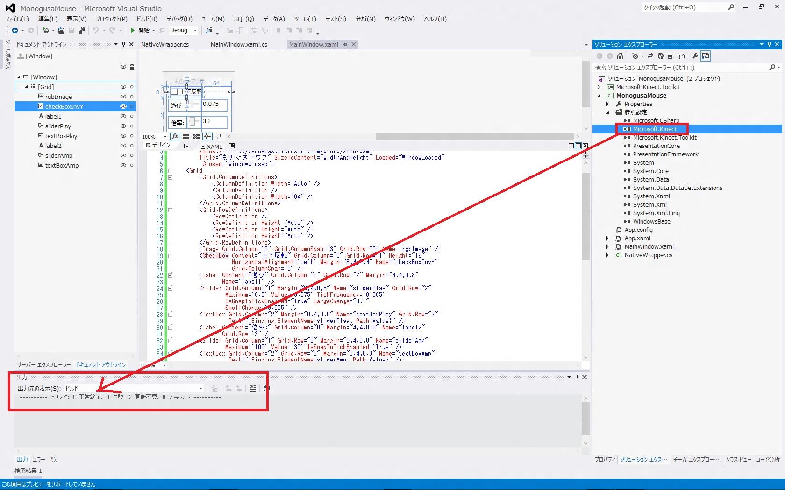
Task: Click the Home icon in Solution Explorer
Action: 620,56
